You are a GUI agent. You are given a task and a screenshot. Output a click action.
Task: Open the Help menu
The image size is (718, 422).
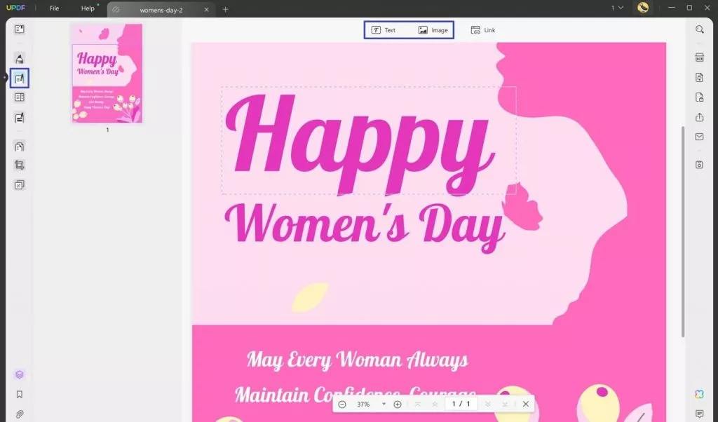coord(88,8)
